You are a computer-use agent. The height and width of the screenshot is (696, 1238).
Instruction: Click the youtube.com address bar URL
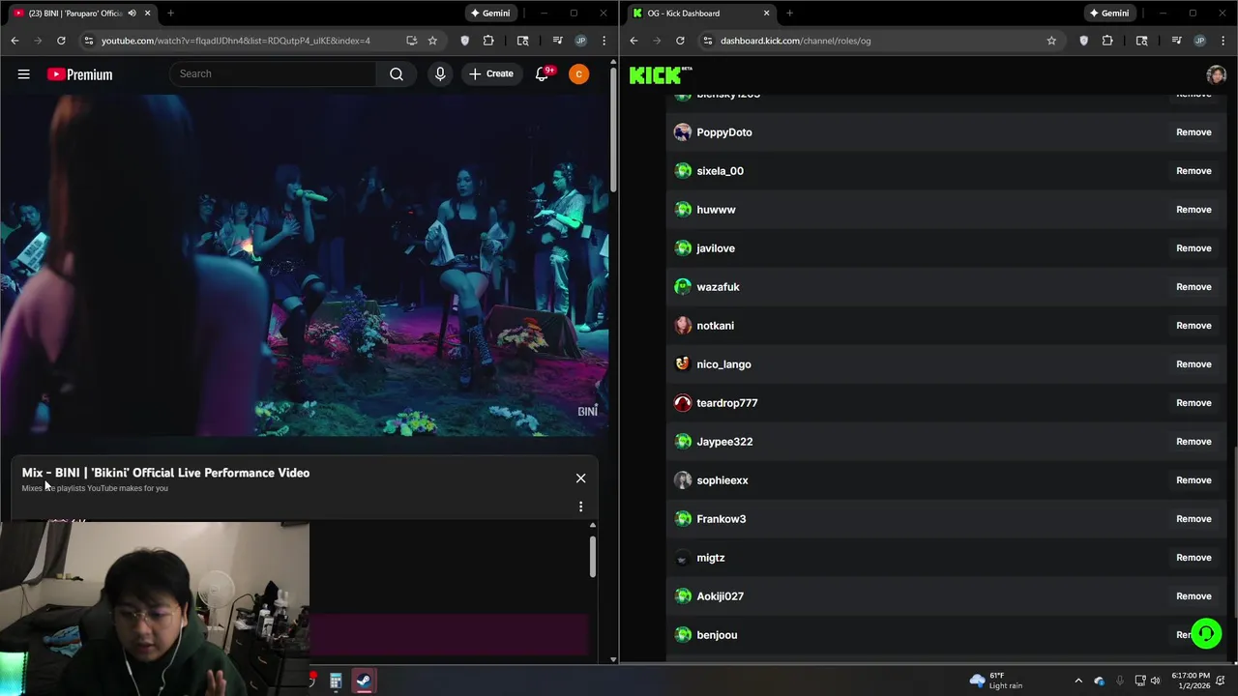(236, 41)
